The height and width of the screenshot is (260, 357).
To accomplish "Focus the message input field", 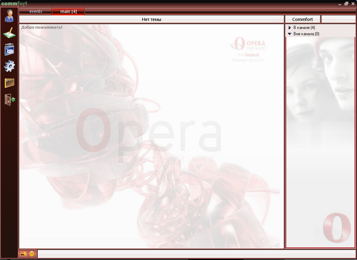I will [x=196, y=254].
